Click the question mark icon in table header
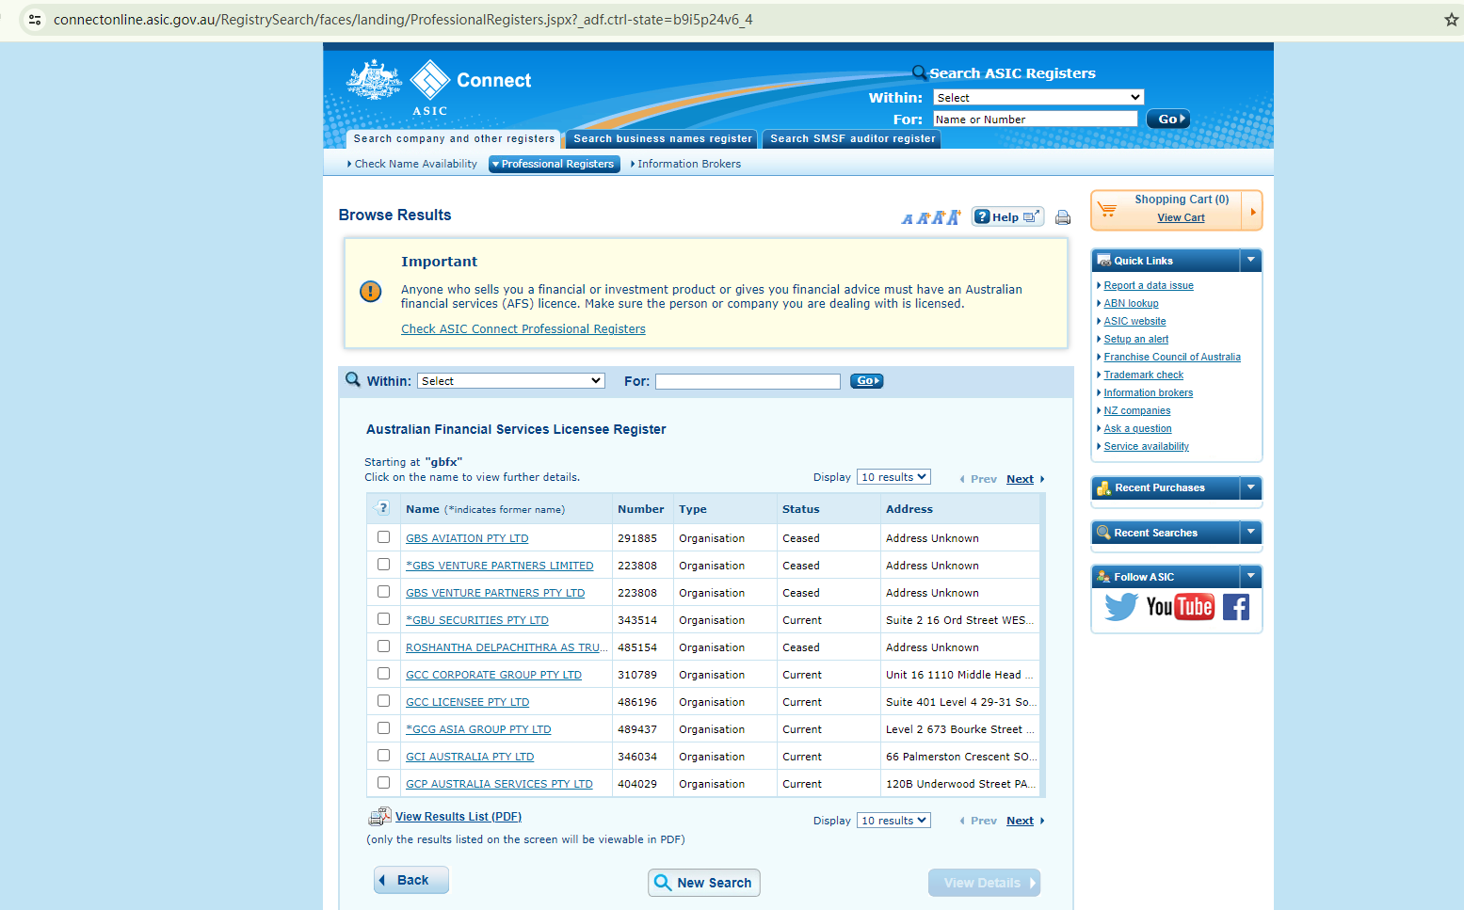1464x910 pixels. 382,508
